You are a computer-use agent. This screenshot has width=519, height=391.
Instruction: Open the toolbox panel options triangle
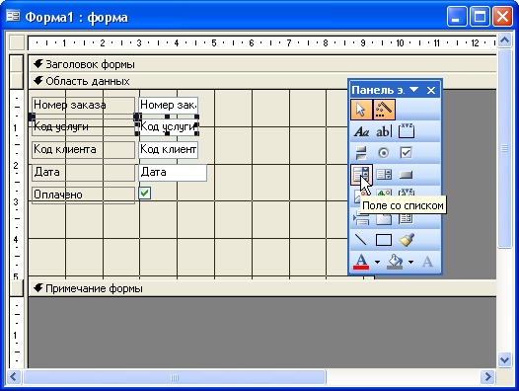coord(414,90)
